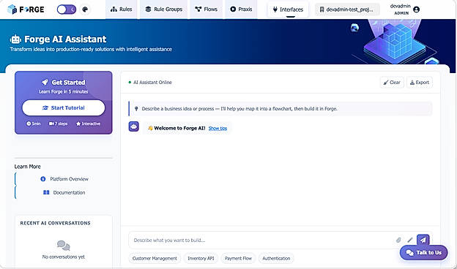The height and width of the screenshot is (269, 457).
Task: Start the Forge tutorial
Action: [x=64, y=108]
